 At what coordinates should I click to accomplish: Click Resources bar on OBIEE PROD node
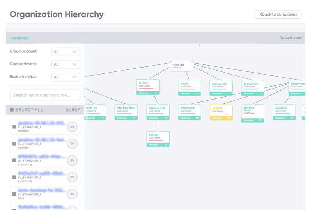coord(190,118)
